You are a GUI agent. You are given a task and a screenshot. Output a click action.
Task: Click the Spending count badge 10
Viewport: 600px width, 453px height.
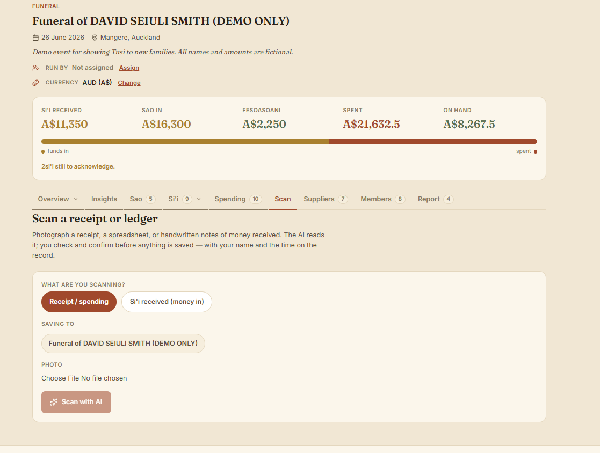(256, 199)
